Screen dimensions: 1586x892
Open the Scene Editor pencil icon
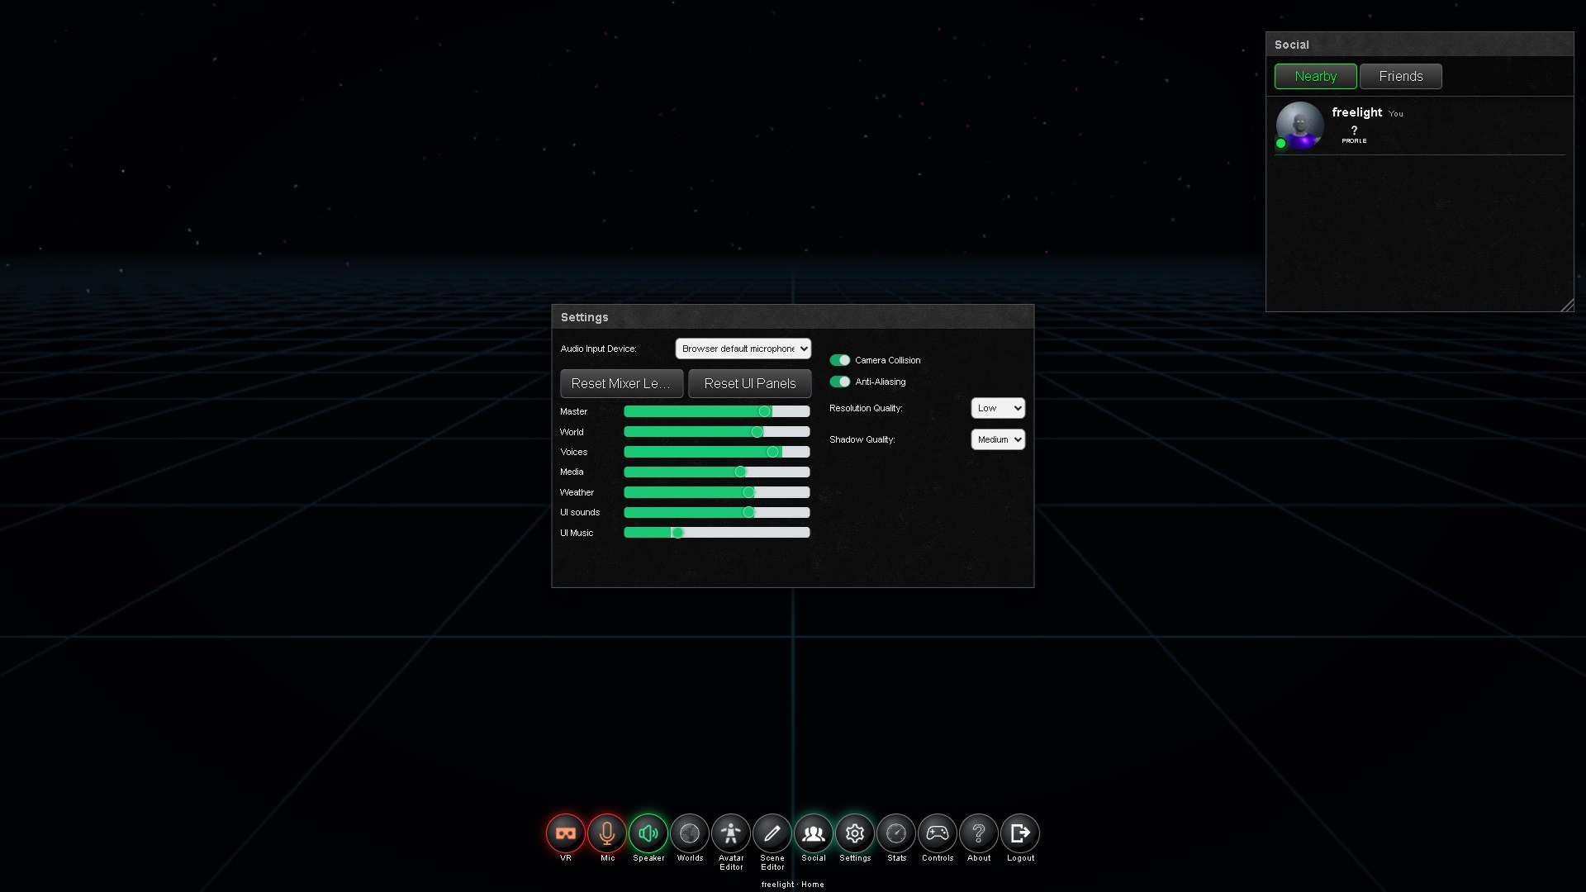point(772,833)
